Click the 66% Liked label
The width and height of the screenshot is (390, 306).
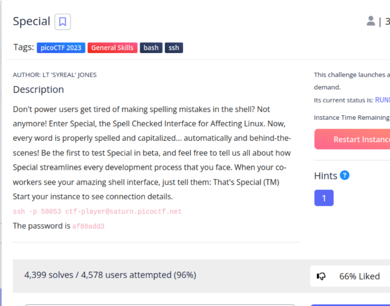click(x=359, y=276)
